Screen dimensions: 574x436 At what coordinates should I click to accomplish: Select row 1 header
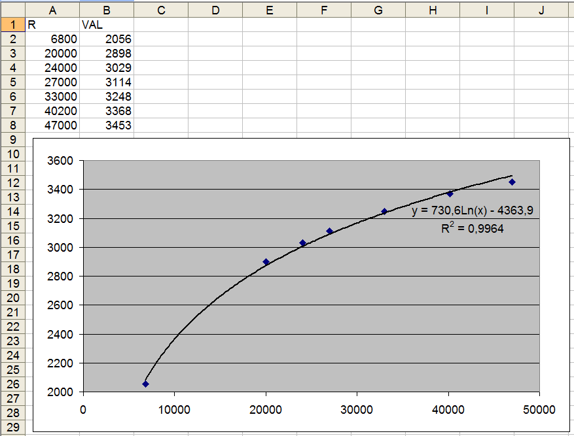coord(13,24)
